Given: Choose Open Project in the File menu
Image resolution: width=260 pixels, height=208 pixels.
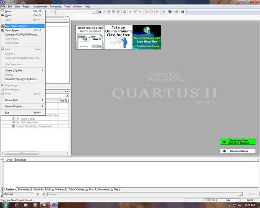Looking at the screenshot, I should pos(23,30).
